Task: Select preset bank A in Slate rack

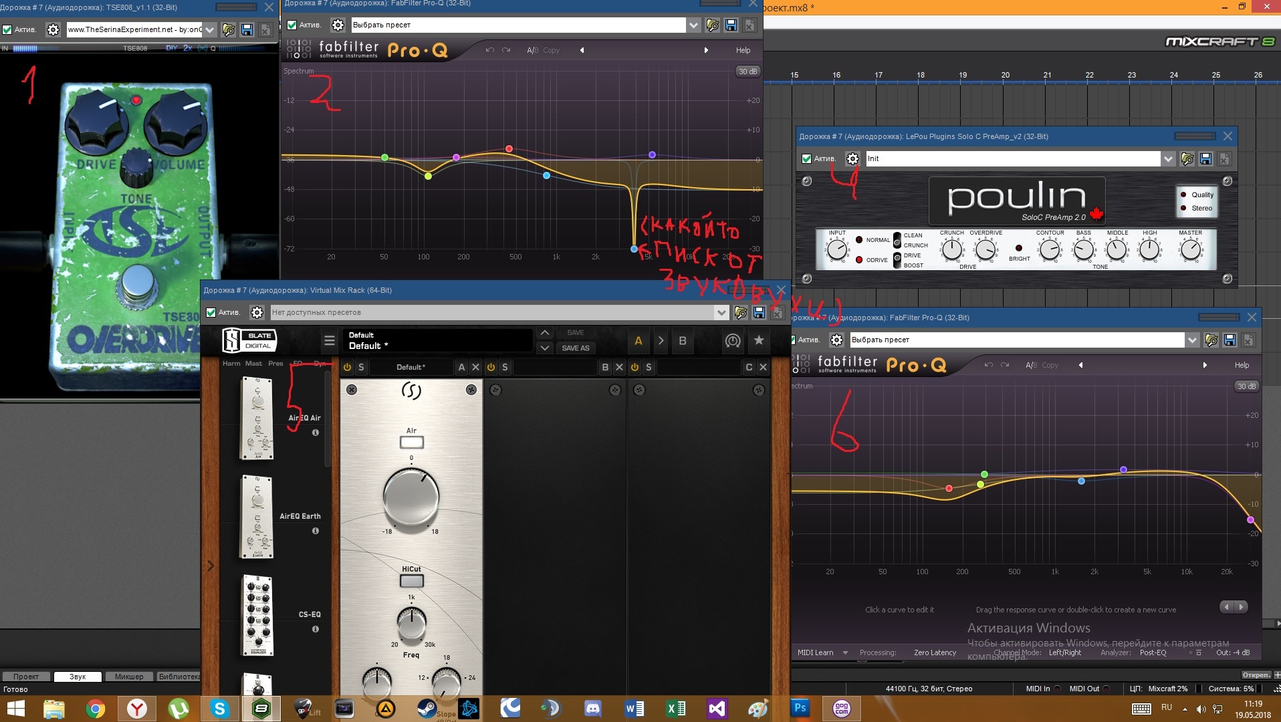Action: coord(638,341)
